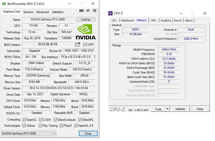Select the Graphics Card tab in GPU-Z
The image size is (215, 141).
pos(12,12)
